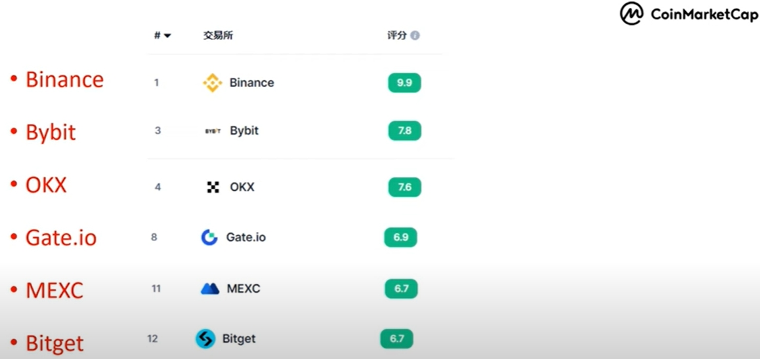
Task: Click the info icon beside 评分
Action: 415,36
